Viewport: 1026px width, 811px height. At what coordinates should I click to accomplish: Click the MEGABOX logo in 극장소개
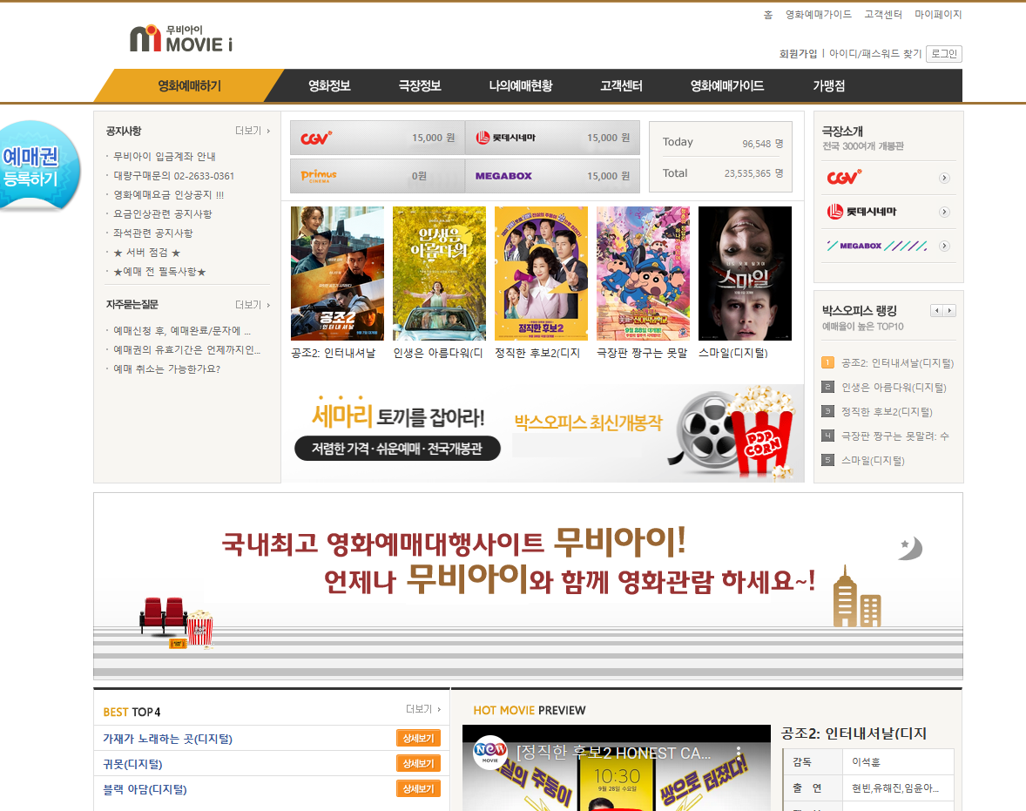pyautogui.click(x=877, y=246)
